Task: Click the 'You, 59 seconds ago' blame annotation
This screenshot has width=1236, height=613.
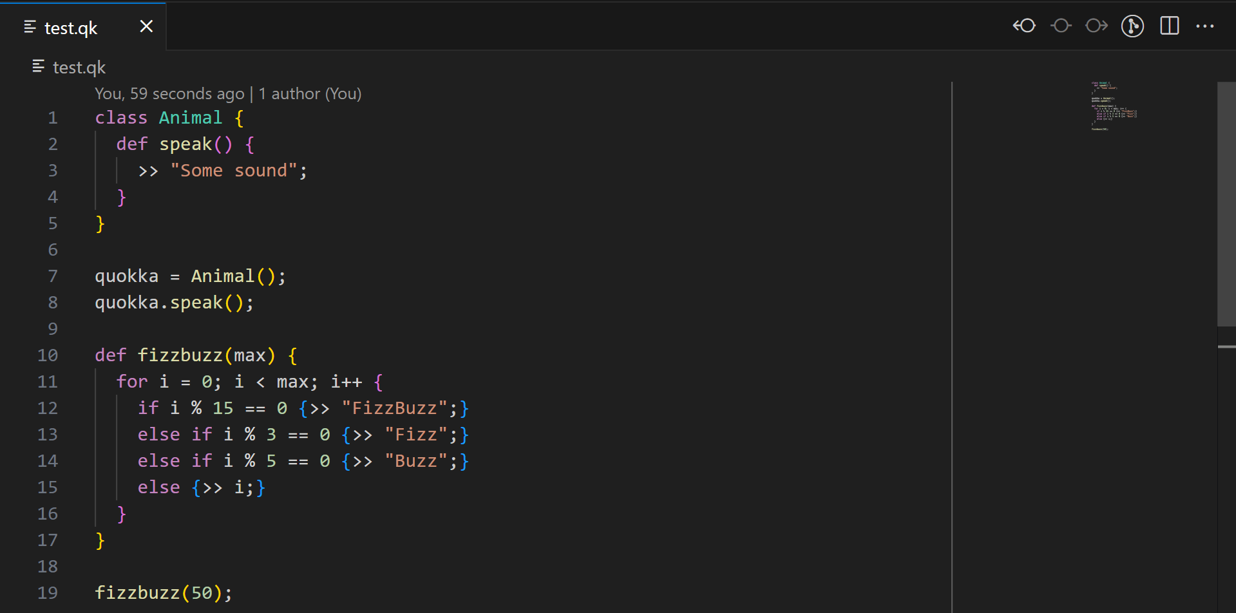Action: point(169,93)
